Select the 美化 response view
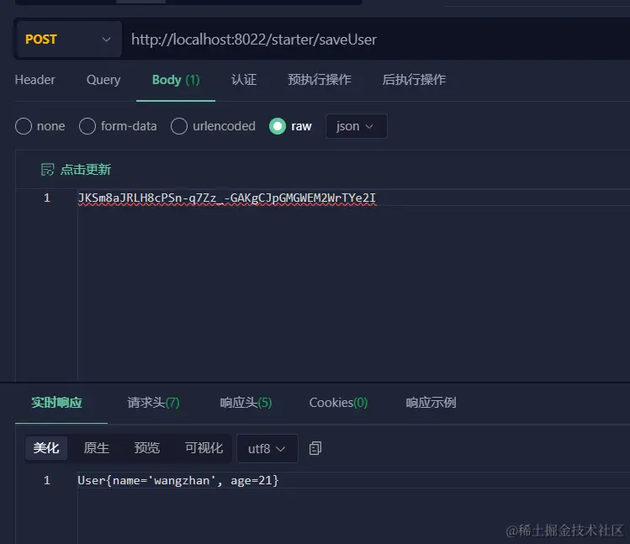Image resolution: width=630 pixels, height=544 pixels. click(46, 448)
